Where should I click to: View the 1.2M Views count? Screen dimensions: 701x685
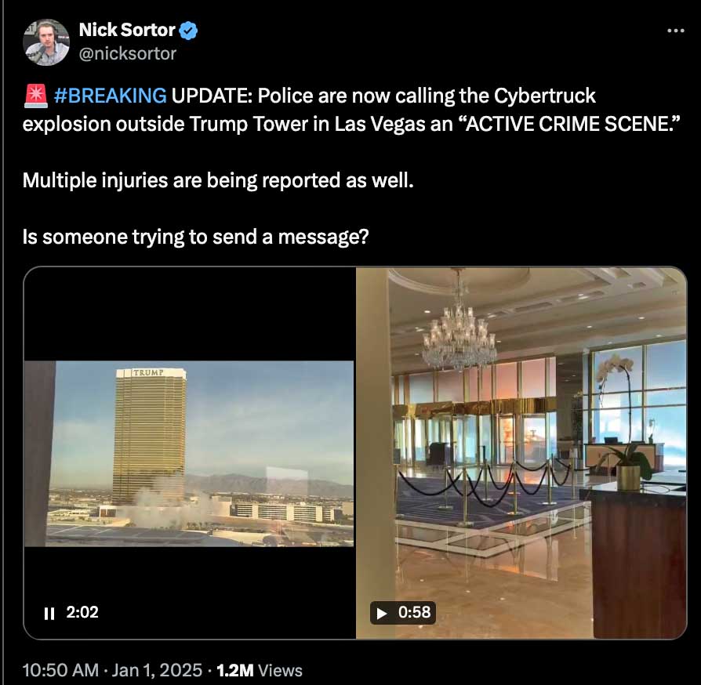click(260, 670)
